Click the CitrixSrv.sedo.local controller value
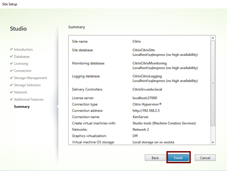 pyautogui.click(x=147, y=89)
